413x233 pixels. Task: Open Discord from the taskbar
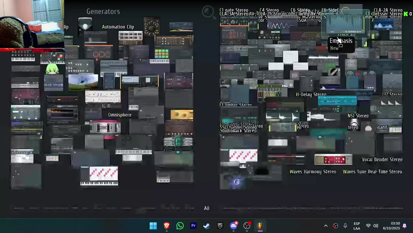click(x=234, y=226)
